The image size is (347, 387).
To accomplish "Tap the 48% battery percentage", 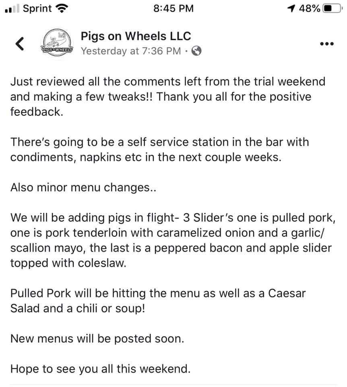I will pos(309,8).
